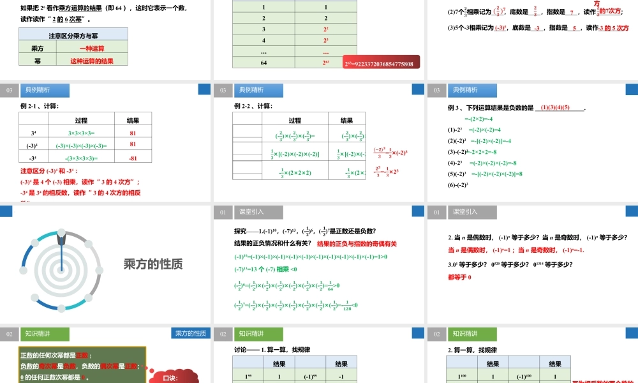Click the red -81 result cell
The width and height of the screenshot is (638, 383).
[133, 158]
